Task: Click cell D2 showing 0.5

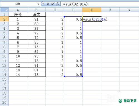Action: coord(73,19)
